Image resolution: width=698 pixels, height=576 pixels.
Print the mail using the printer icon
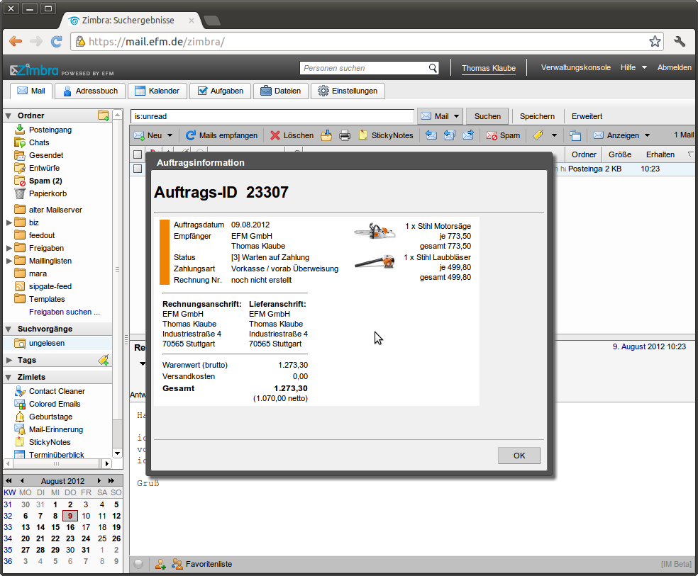pyautogui.click(x=345, y=135)
